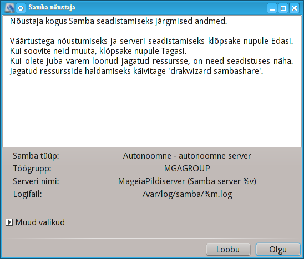This screenshot has width=304, height=259.
Task: Select the Autonoomne - autonoomne server value
Action: (x=187, y=156)
